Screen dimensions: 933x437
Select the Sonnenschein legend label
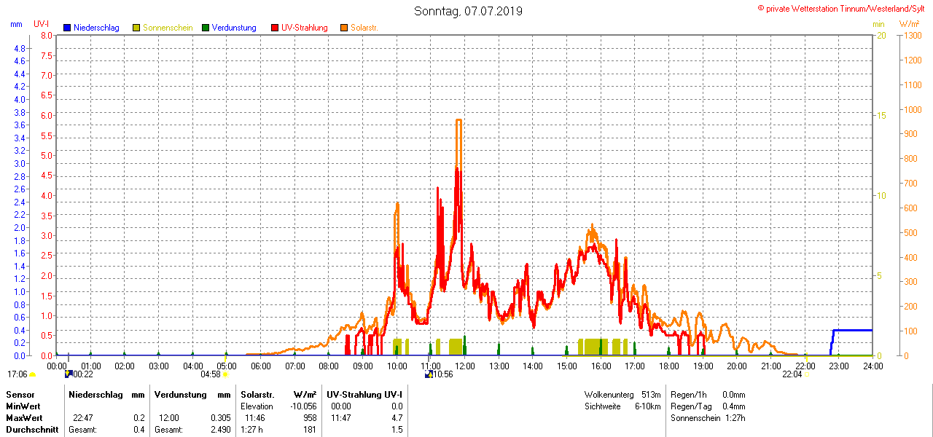(168, 28)
